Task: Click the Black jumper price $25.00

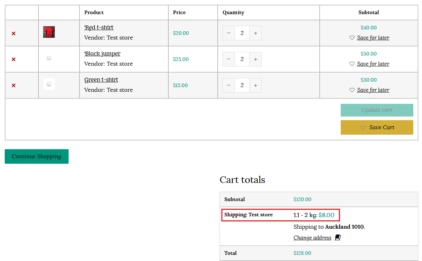Action: pyautogui.click(x=181, y=59)
